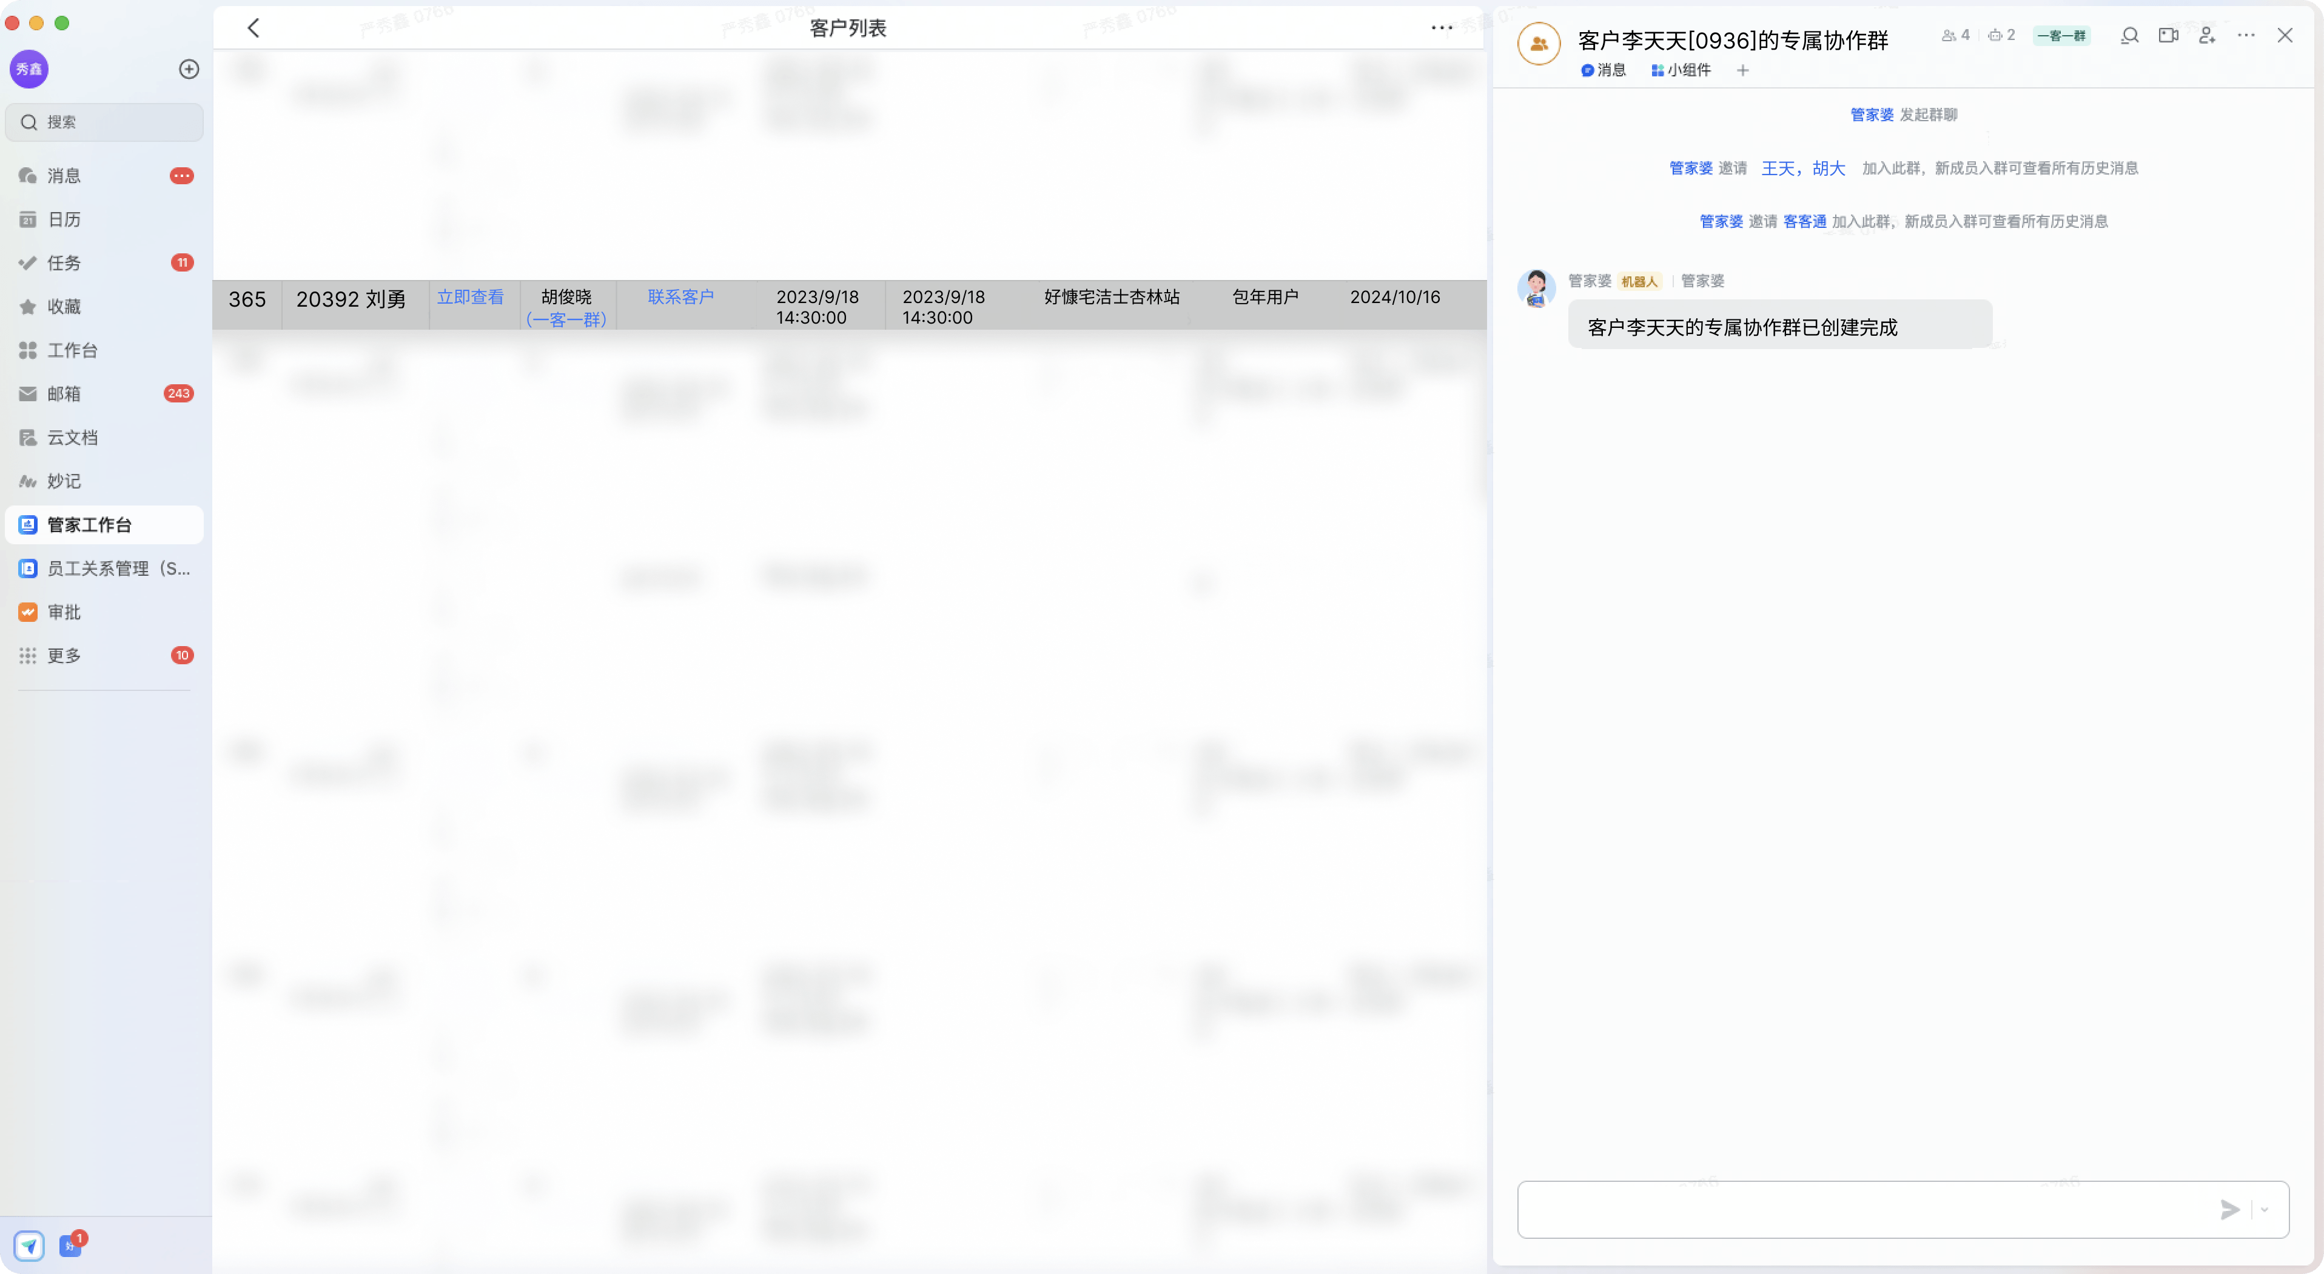
Task: Click the add member icon in chat header
Action: click(x=2207, y=36)
